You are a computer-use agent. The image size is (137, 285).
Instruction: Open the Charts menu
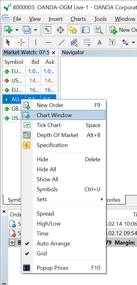[78, 19]
